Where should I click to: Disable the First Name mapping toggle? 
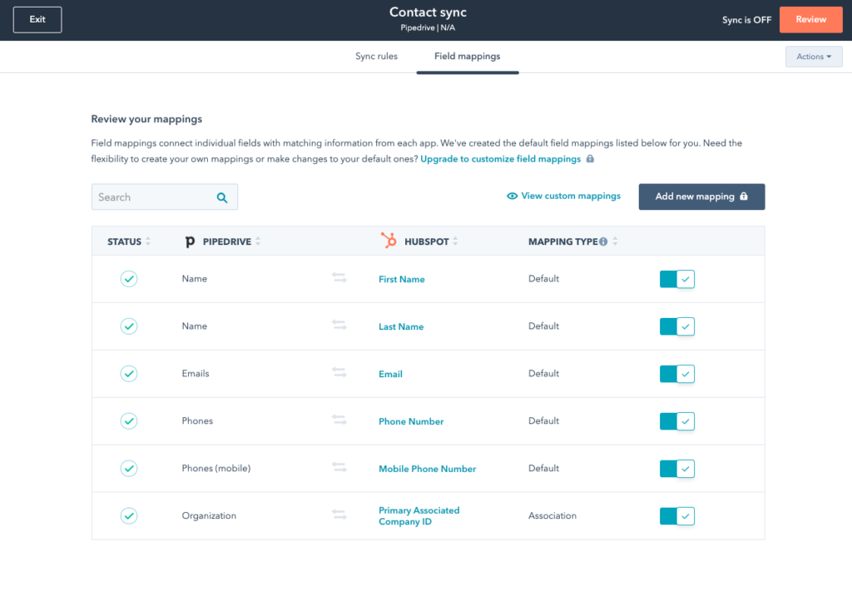pyautogui.click(x=677, y=279)
